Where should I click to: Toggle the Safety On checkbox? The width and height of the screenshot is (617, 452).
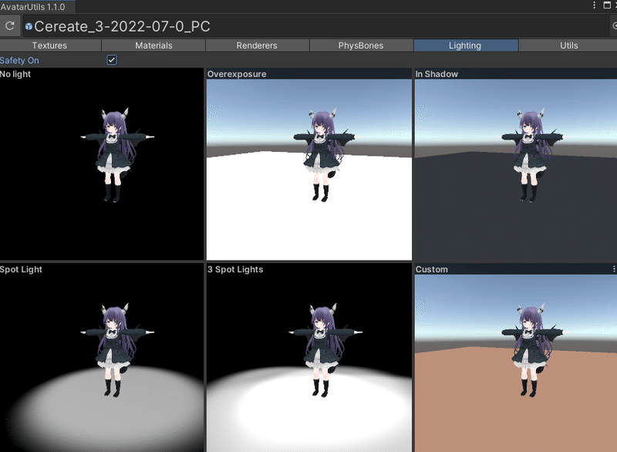point(111,59)
